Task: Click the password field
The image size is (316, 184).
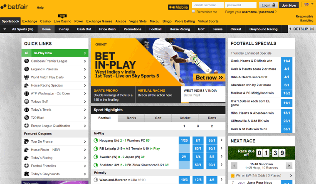Action: pyautogui.click(x=240, y=5)
